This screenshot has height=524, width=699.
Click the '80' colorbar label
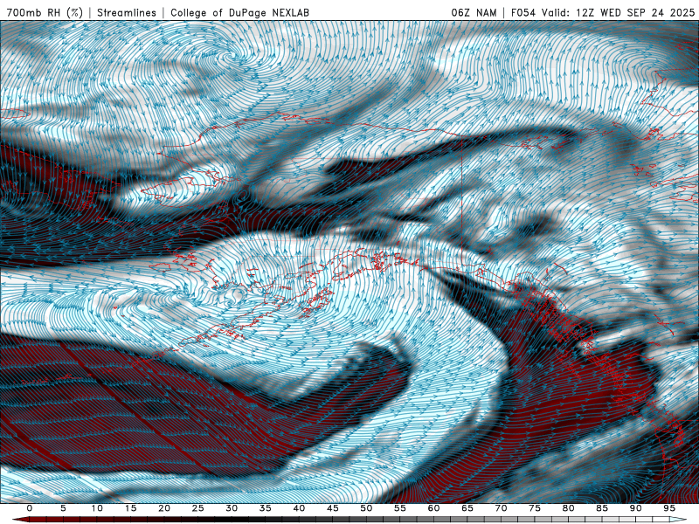coord(569,508)
